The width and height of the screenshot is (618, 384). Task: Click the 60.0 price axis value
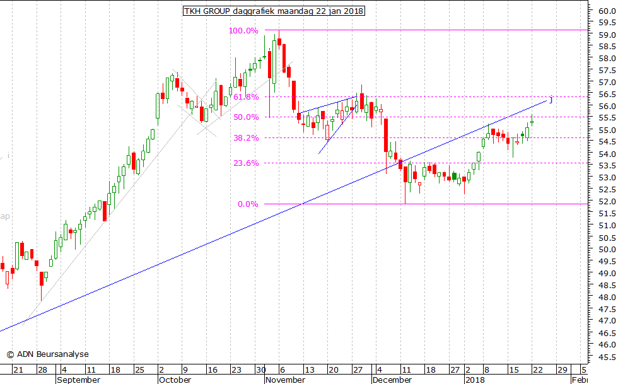(x=607, y=11)
